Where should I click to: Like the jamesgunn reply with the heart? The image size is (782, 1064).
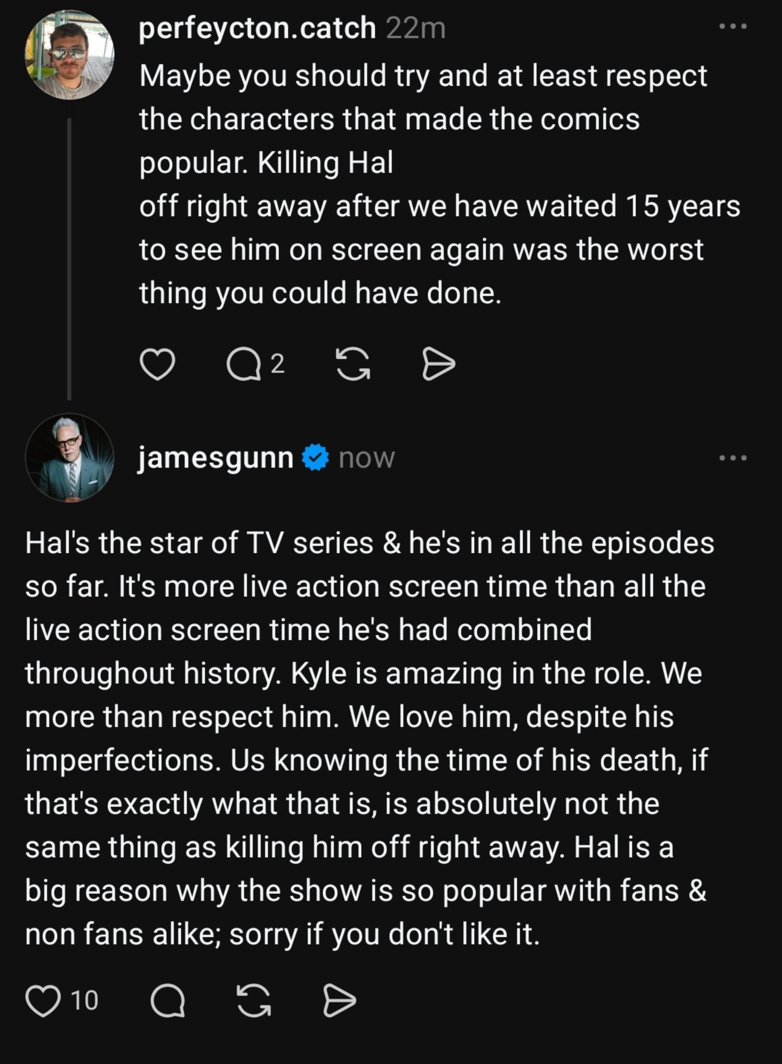tap(43, 1001)
